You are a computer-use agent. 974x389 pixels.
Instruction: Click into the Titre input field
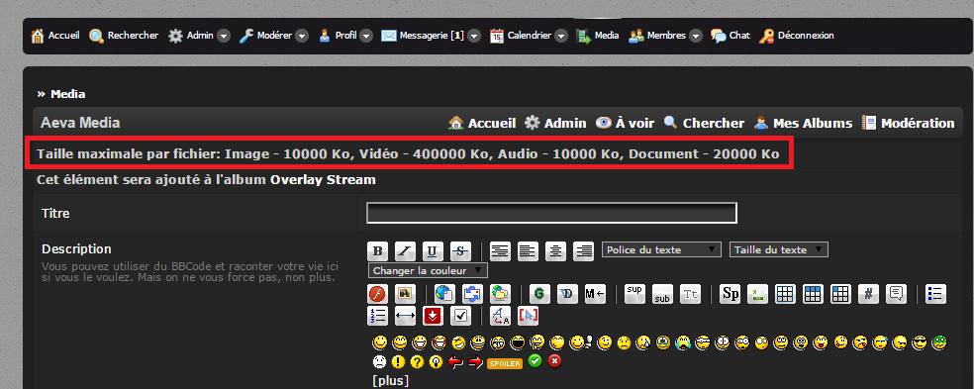point(551,213)
